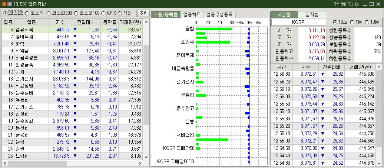The width and height of the screenshot is (384, 168).
Task: Select the 코스피100 radio button
Action: 76,13
